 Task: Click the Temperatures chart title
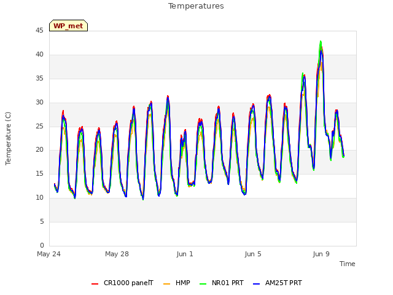point(196,6)
